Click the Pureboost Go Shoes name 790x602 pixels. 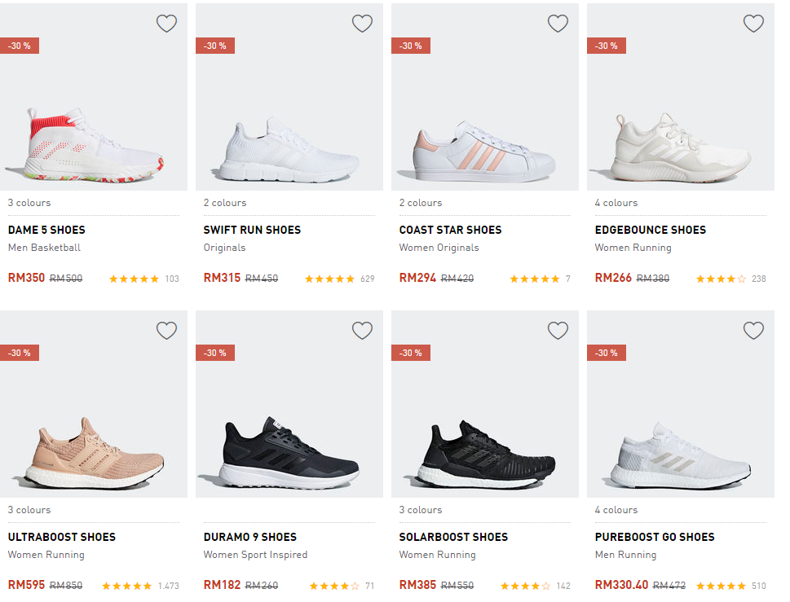click(654, 537)
